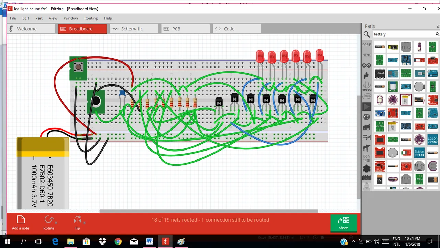Open the Routing menu
440x248 pixels.
coord(91,18)
